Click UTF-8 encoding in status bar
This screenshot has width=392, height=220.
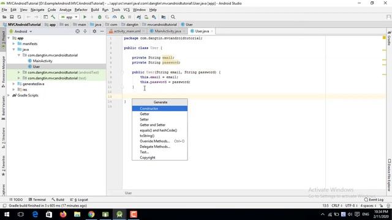(351, 206)
